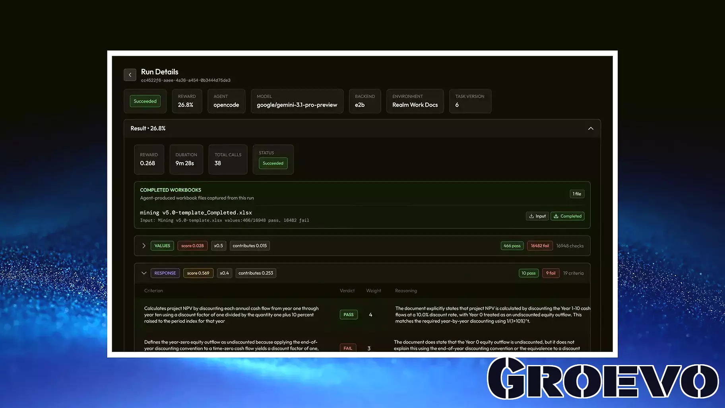Click the FAIL verdict badge

pos(348,348)
